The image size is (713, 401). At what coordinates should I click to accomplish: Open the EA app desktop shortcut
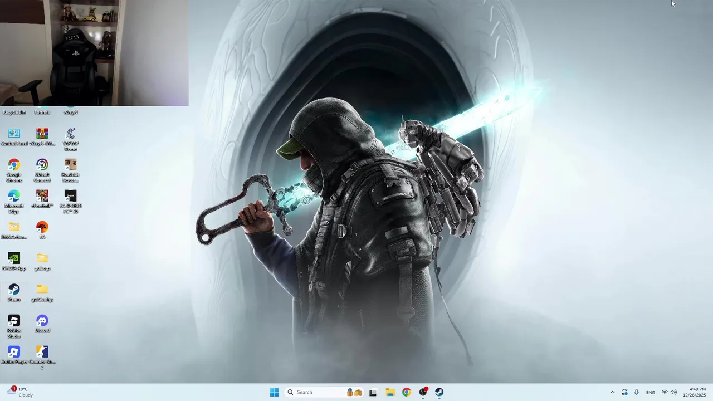point(42,231)
